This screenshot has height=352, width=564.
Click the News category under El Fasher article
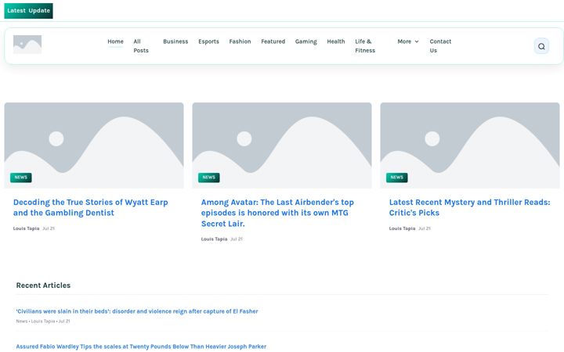pos(22,321)
